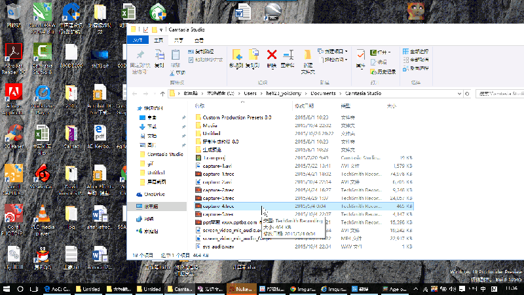
Task: Click History button in ribbon open group
Action: tap(383, 72)
